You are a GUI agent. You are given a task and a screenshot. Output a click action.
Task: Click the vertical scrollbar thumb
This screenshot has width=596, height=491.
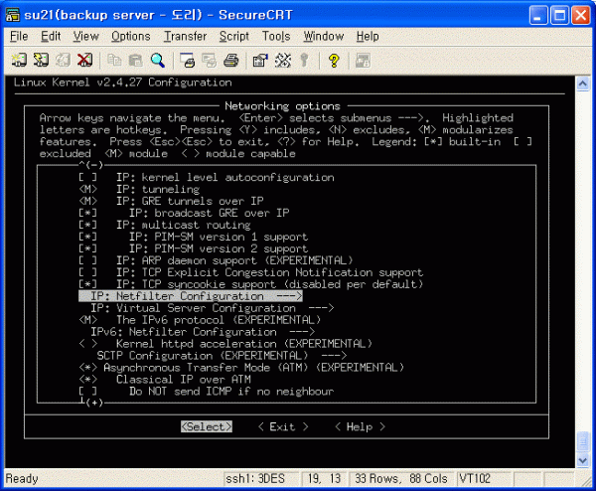tap(582, 442)
